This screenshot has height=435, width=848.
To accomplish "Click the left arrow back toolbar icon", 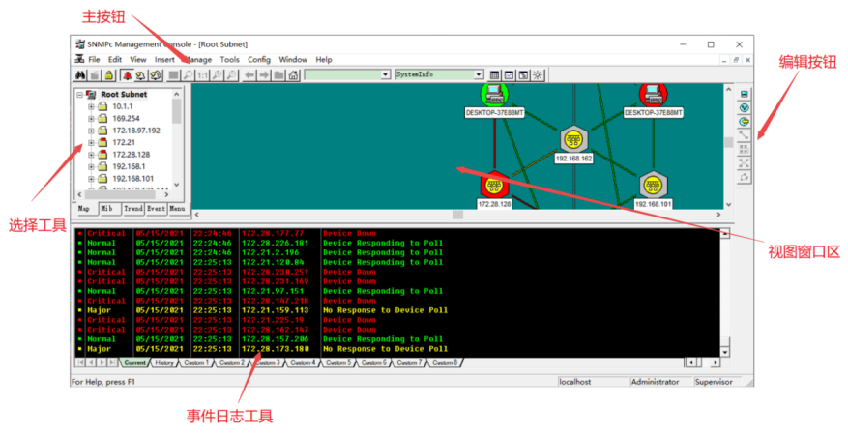I will coord(249,74).
